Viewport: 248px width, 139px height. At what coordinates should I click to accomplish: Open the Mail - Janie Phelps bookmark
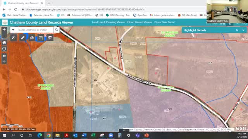pos(15,15)
